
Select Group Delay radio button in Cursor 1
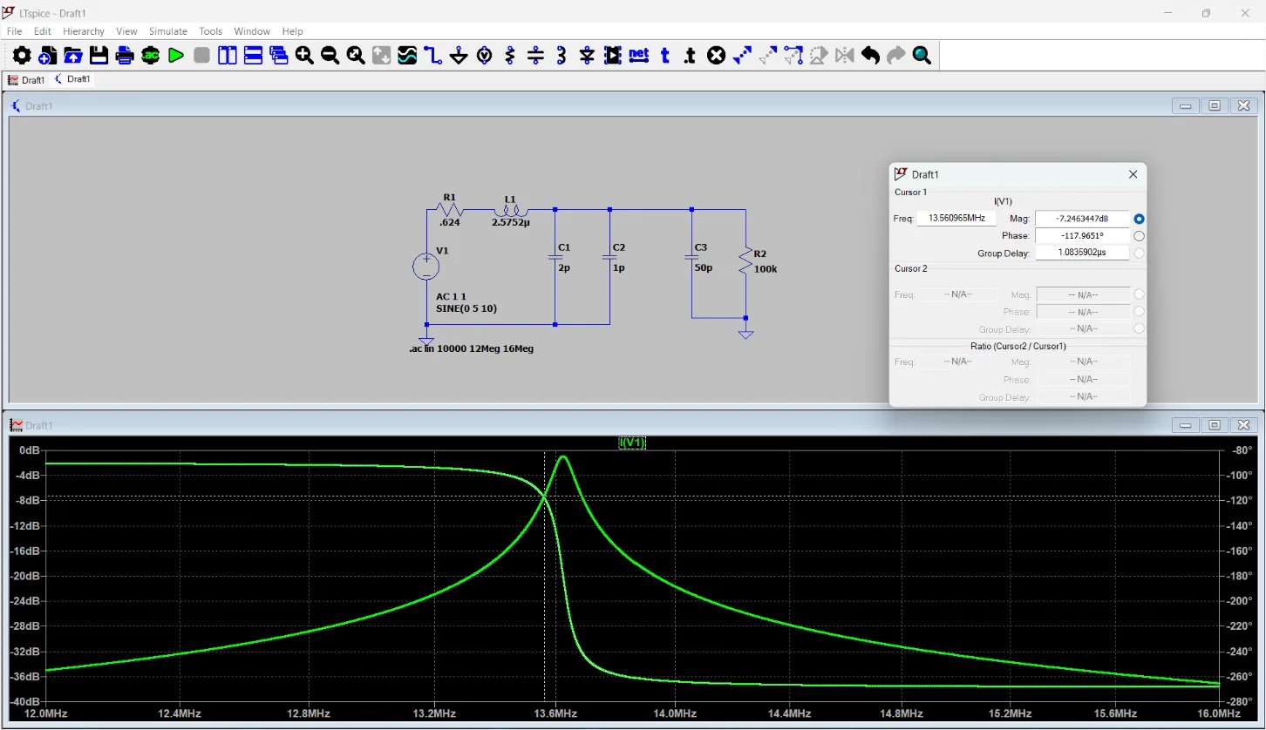1139,253
